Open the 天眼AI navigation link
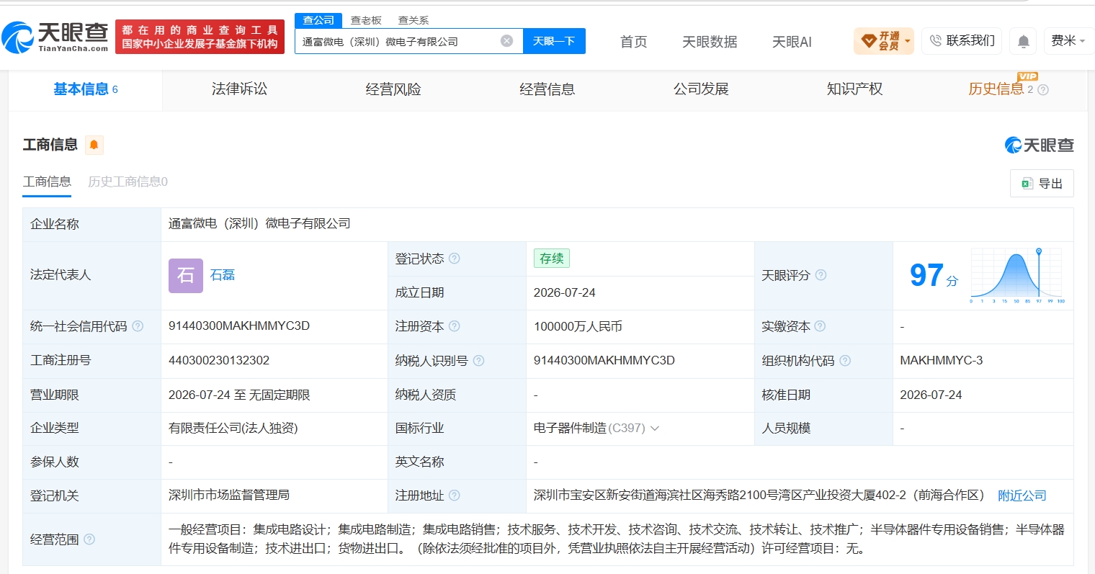 tap(792, 42)
